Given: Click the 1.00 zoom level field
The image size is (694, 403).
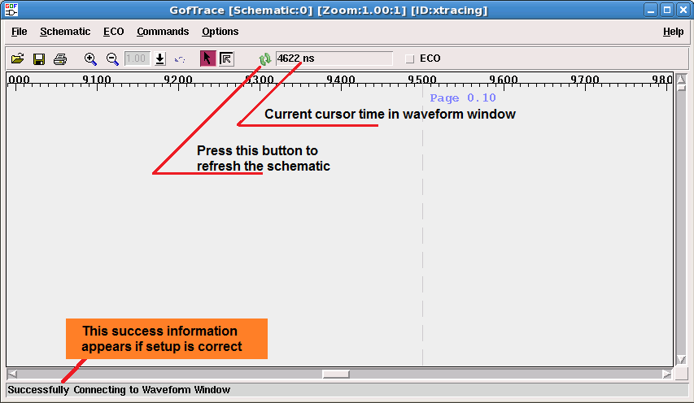Looking at the screenshot, I should (x=136, y=58).
